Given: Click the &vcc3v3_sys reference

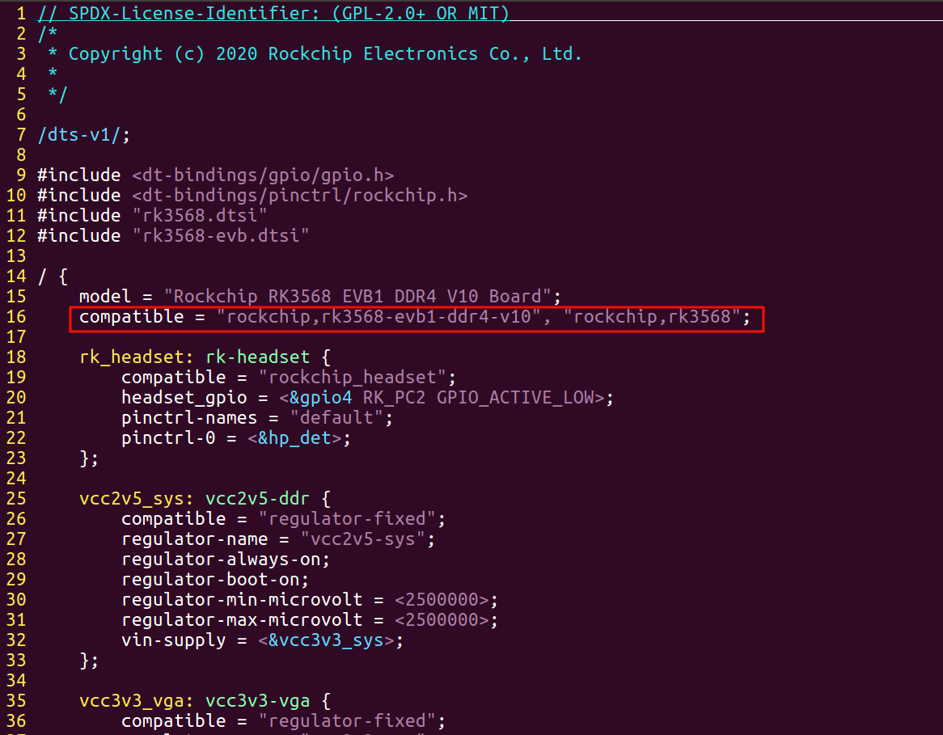Looking at the screenshot, I should tap(326, 640).
